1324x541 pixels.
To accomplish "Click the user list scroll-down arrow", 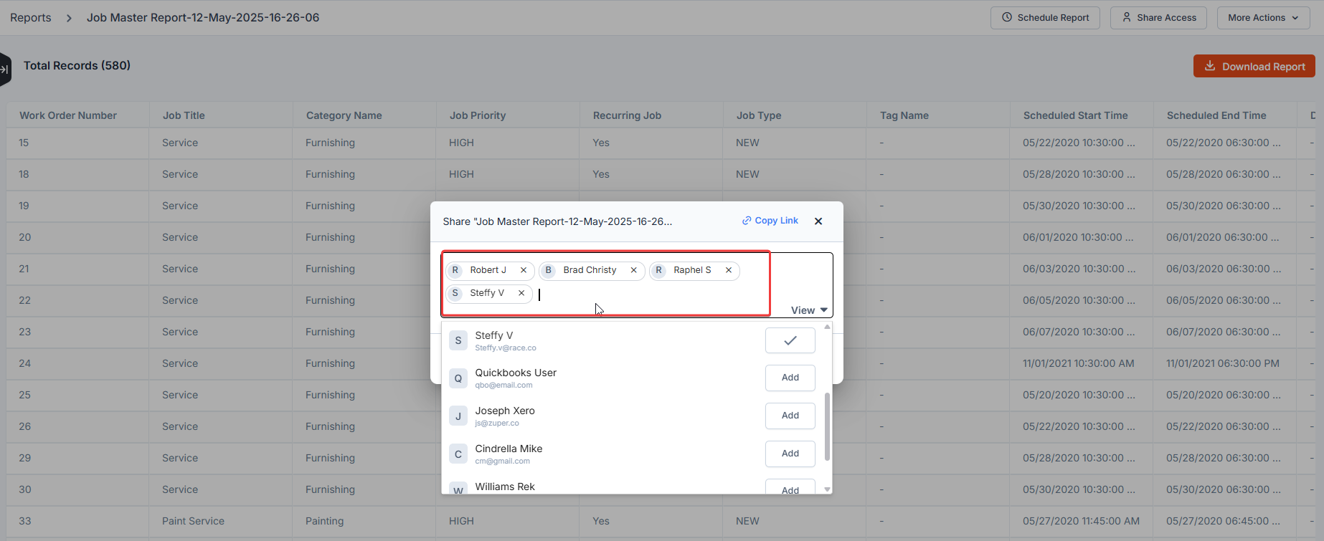I will (x=827, y=489).
